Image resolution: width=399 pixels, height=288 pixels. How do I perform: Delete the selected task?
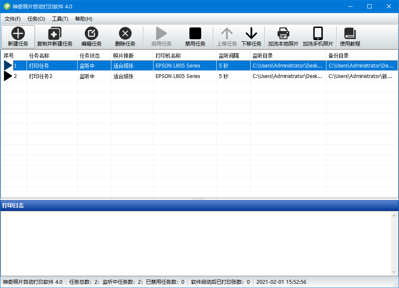coord(125,36)
